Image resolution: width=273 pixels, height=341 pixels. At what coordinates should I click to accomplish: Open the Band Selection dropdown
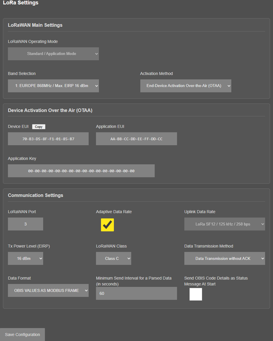pyautogui.click(x=53, y=86)
